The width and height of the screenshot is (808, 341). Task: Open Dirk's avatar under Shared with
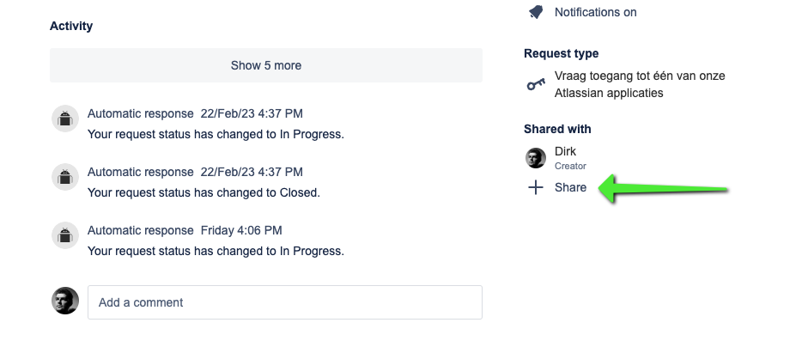click(536, 158)
